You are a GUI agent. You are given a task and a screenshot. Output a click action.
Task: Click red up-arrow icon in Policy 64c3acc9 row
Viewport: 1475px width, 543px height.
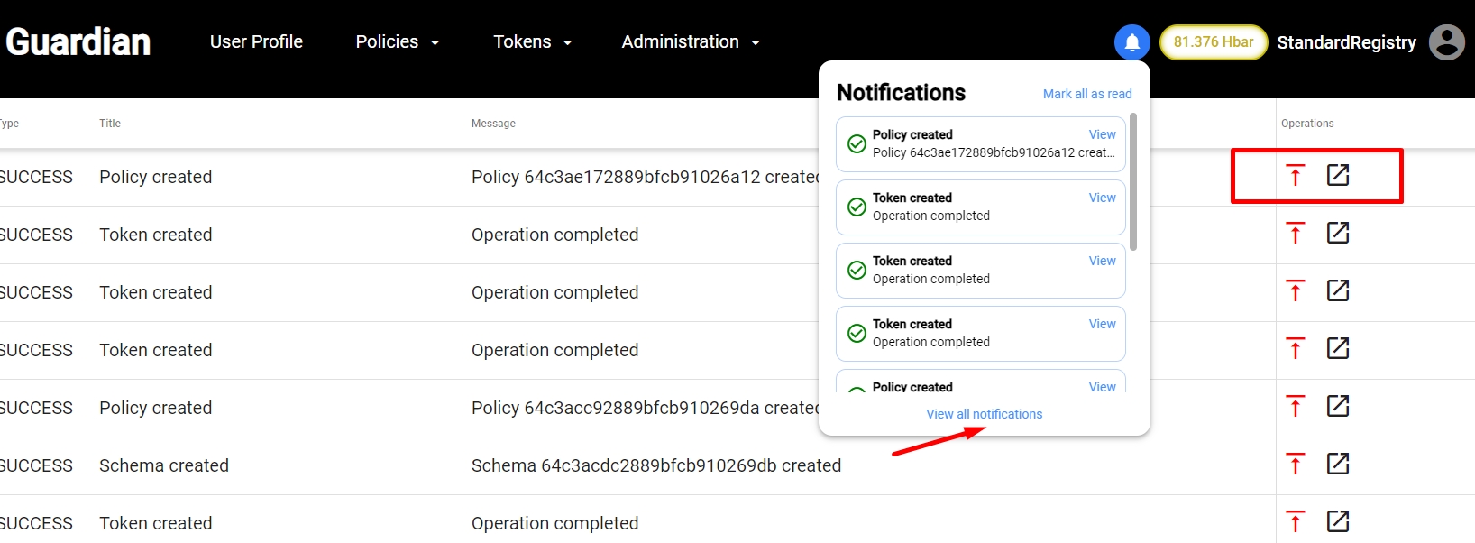tap(1296, 406)
